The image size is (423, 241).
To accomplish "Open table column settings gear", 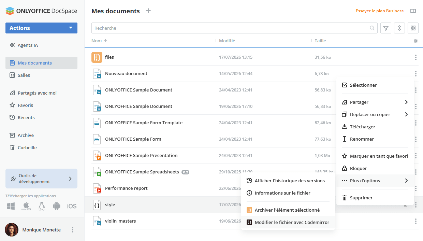I will tap(415, 41).
